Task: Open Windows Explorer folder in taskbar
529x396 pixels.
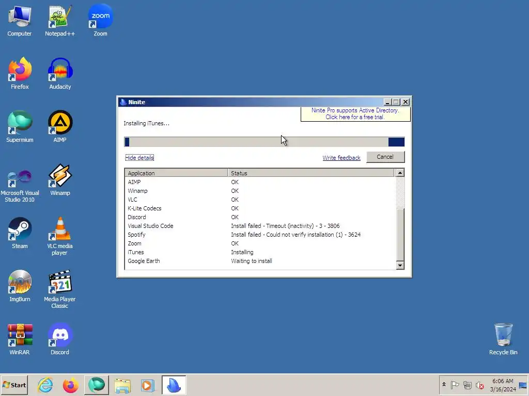Action: (122, 385)
